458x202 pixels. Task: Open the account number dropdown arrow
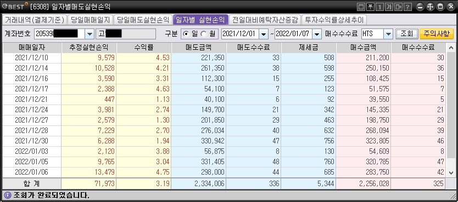(x=90, y=34)
